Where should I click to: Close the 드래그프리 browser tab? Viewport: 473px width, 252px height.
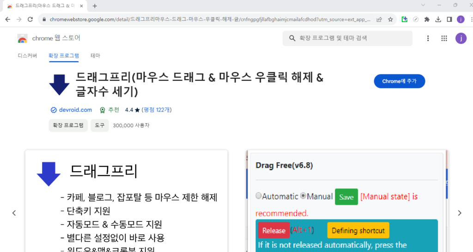click(x=81, y=6)
